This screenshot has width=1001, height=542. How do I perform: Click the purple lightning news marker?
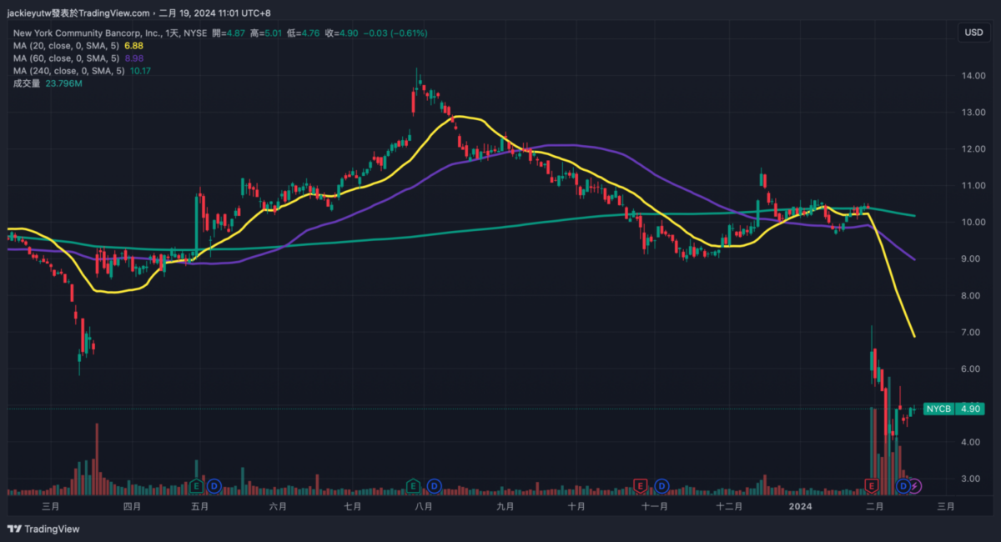[915, 485]
